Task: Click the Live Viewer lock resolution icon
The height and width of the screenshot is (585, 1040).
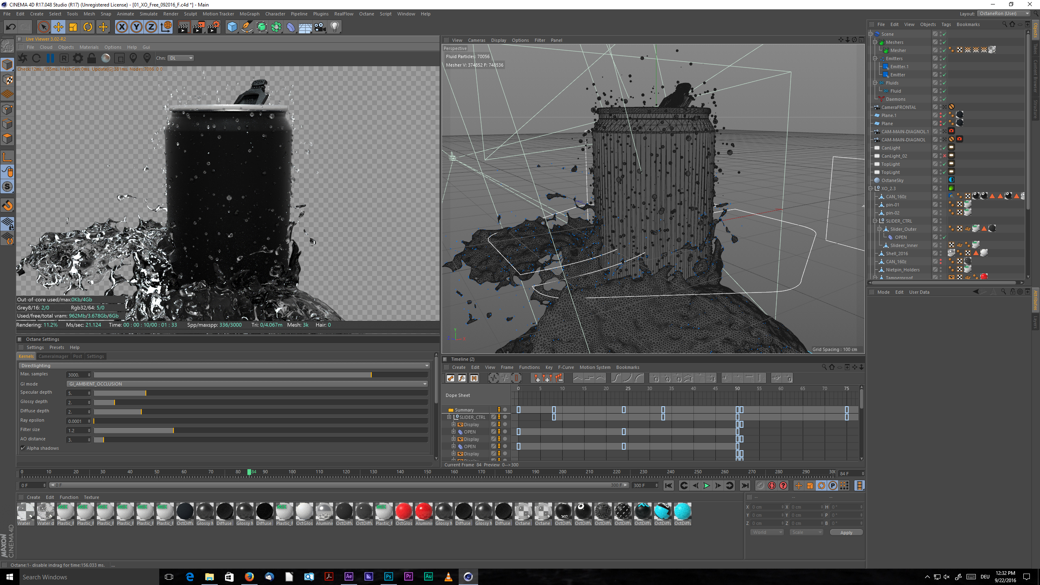Action: pyautogui.click(x=92, y=58)
